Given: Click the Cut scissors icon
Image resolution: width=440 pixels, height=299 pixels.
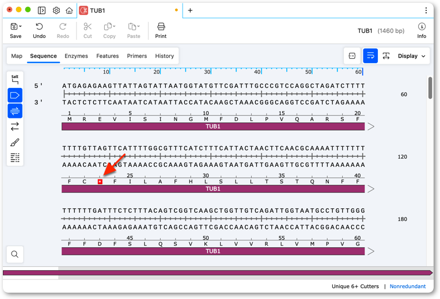Looking at the screenshot, I should (88, 26).
